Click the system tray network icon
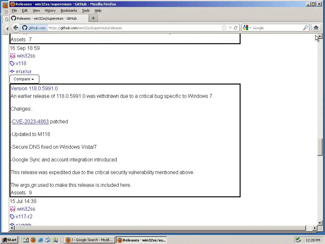This screenshot has width=325, height=244. (x=298, y=240)
